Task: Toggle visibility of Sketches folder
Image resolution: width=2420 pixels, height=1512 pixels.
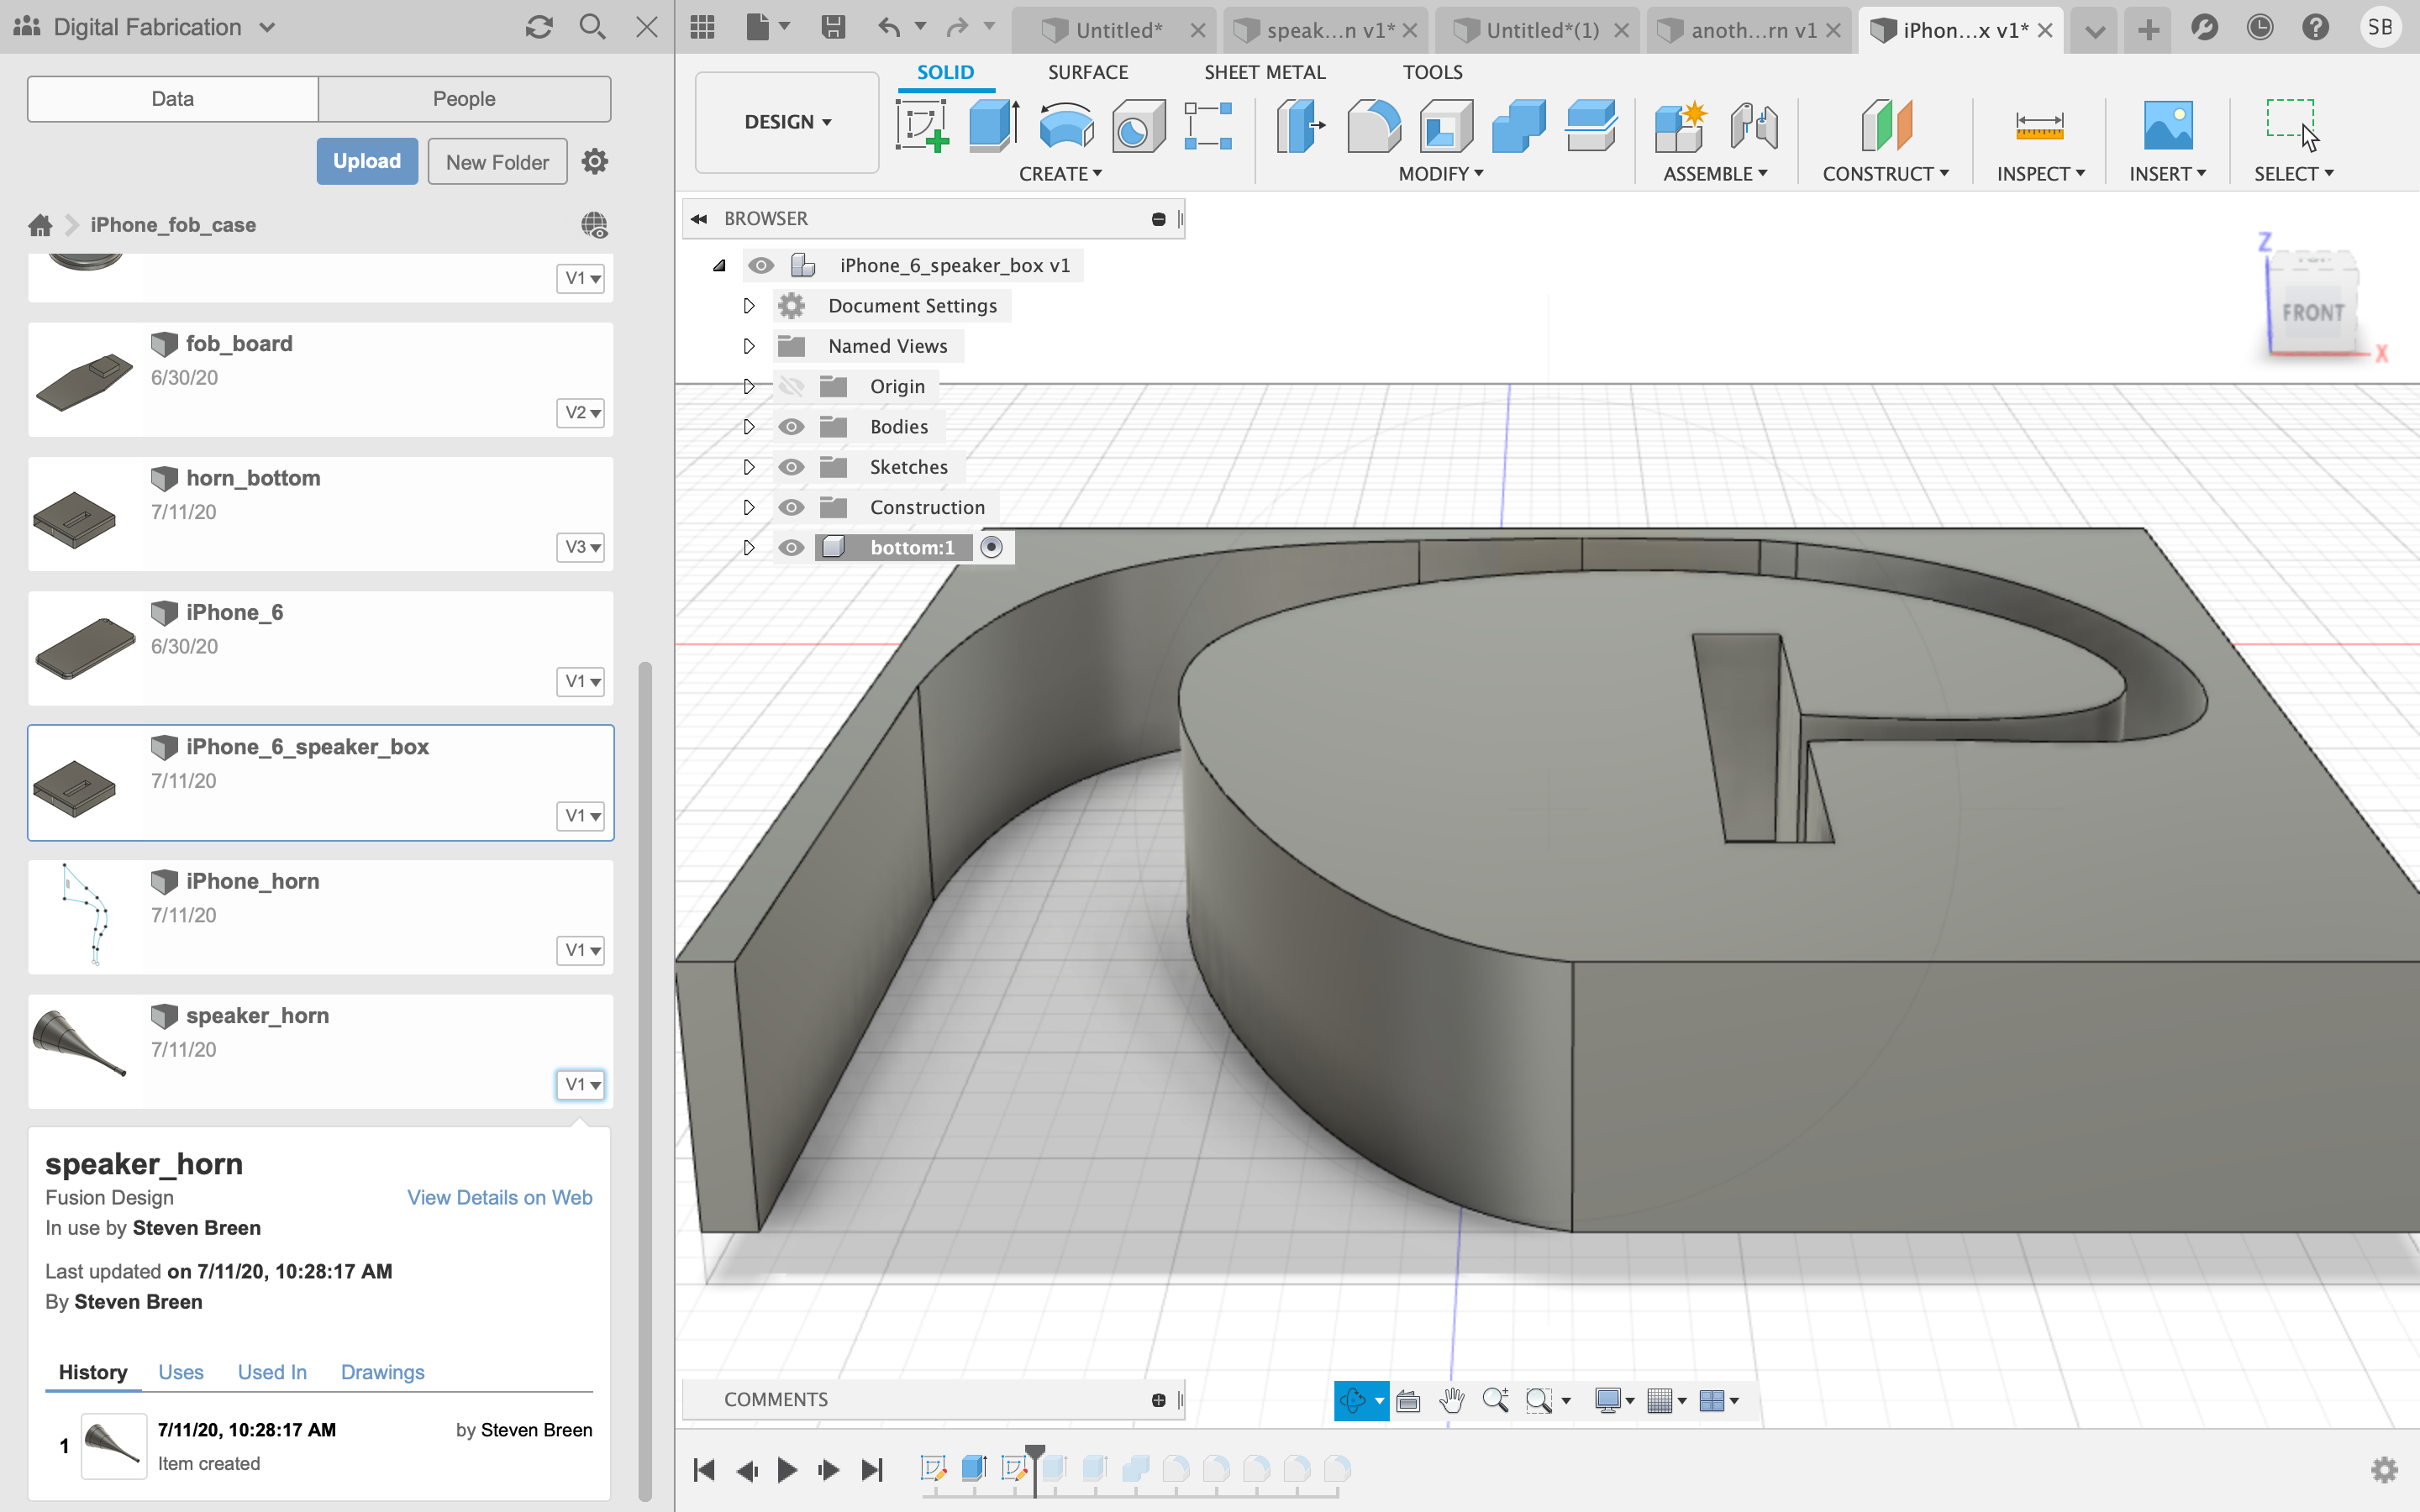Action: click(791, 467)
